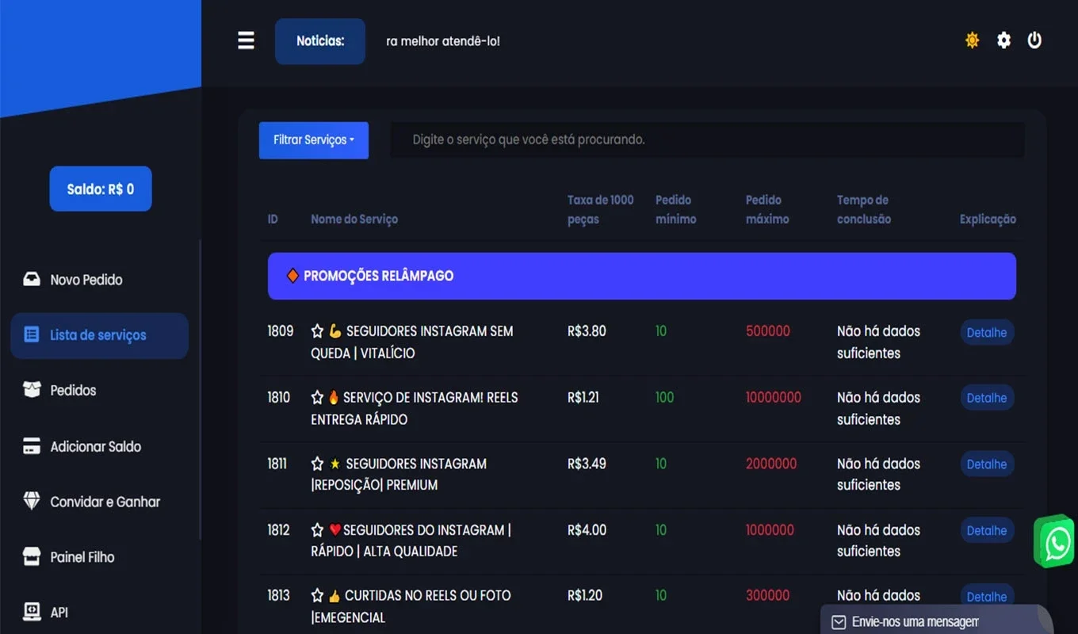Toggle light mode with sun icon

pos(972,40)
